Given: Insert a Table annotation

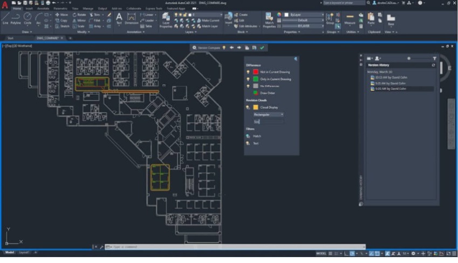Looking at the screenshot, I should coord(146,26).
